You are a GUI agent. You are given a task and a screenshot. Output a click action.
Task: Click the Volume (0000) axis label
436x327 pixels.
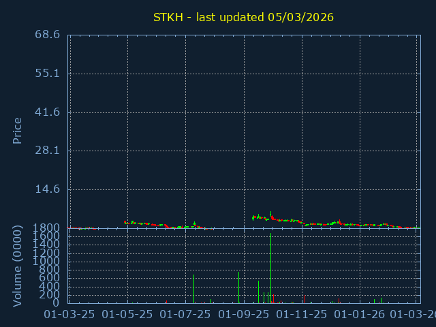[x=18, y=266]
